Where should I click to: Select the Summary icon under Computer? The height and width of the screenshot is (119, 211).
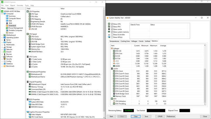[x=7, y=16]
